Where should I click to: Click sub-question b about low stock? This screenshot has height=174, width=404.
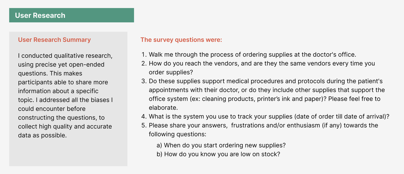(x=218, y=154)
